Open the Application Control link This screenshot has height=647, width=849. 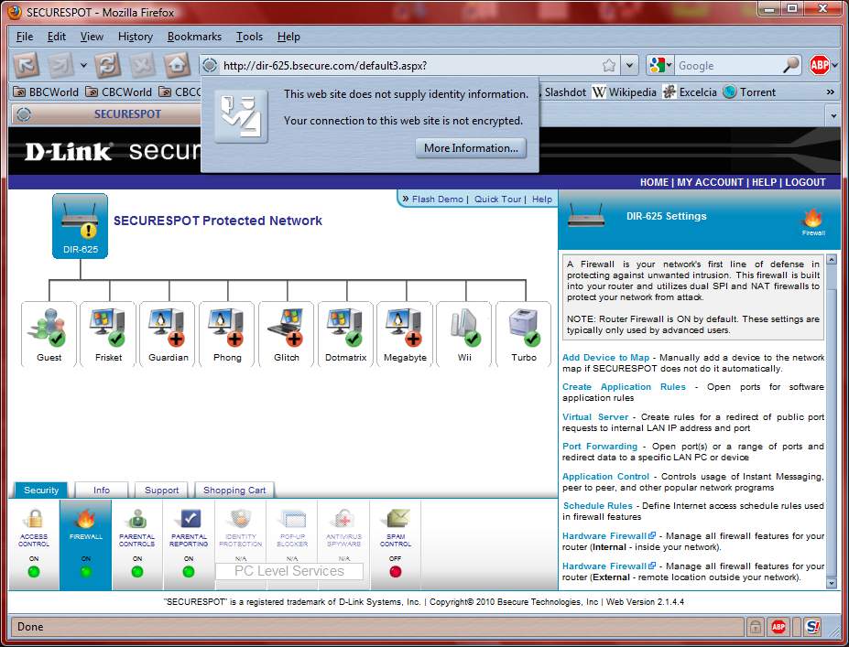pos(606,477)
